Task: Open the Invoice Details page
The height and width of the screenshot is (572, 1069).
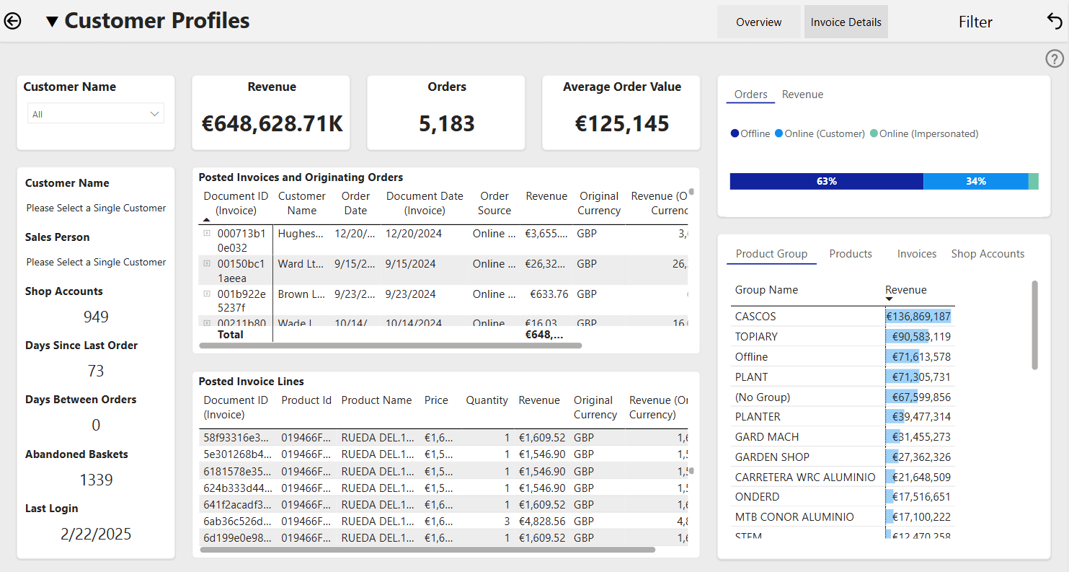Action: coord(846,22)
